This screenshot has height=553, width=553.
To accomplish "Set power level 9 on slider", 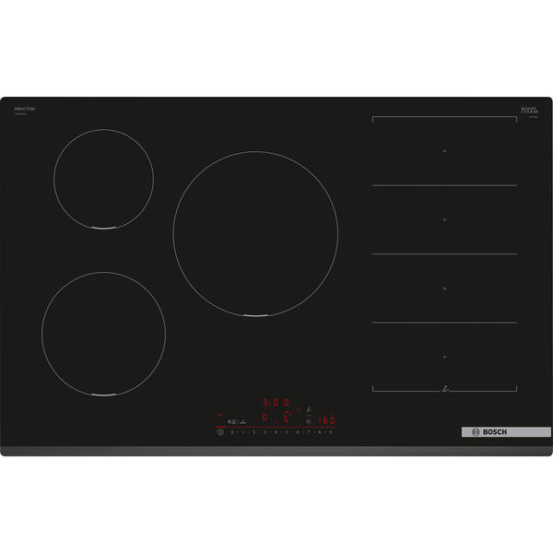I will click(x=330, y=432).
